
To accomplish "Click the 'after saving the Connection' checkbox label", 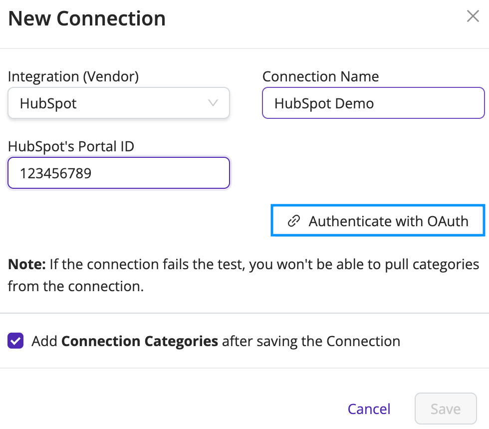I will 311,341.
